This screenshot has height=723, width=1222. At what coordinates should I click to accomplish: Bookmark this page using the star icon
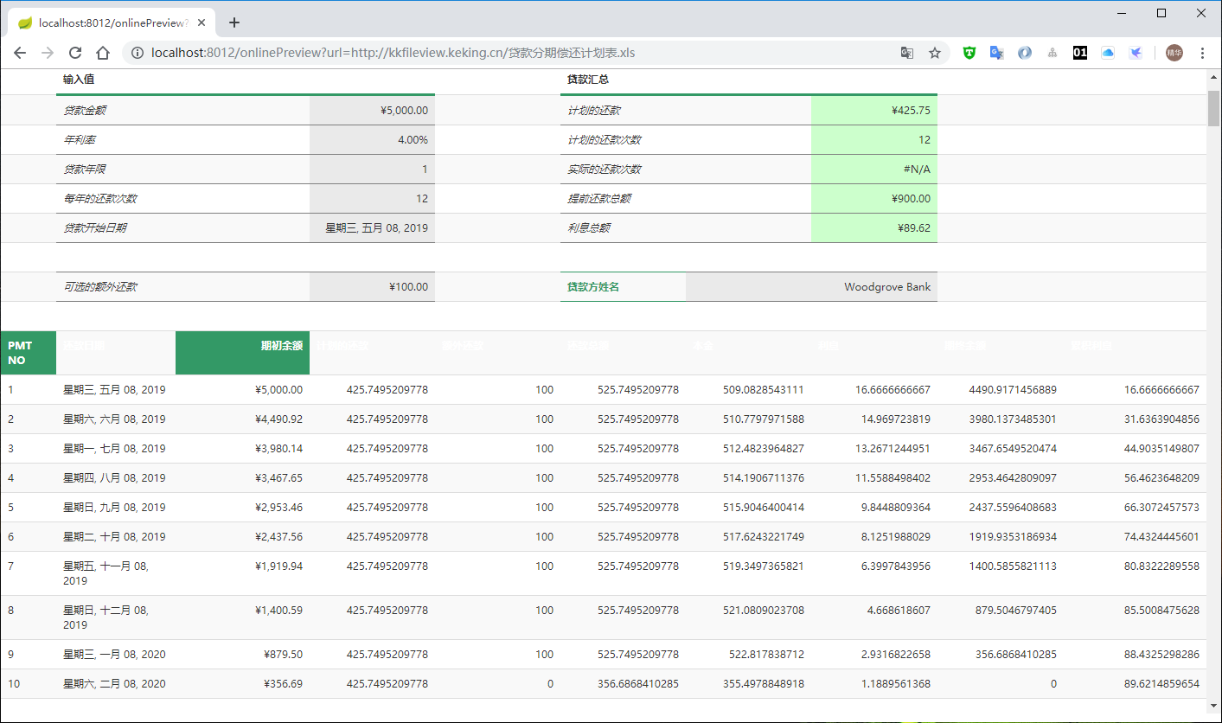pos(935,53)
